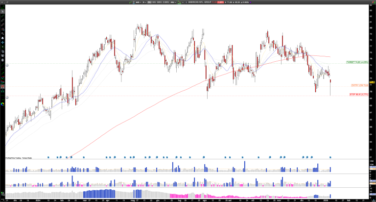Select the 1000U units preset

pyautogui.click(x=160, y=2)
